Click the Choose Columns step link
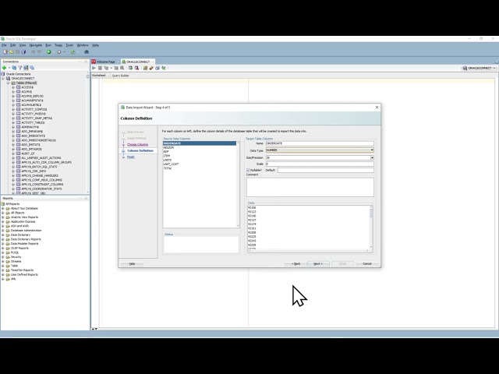This screenshot has width=499, height=374. pyautogui.click(x=137, y=144)
